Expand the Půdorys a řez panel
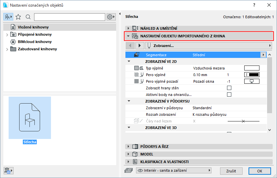Viewport: 277px width, 178px height. coord(128,146)
